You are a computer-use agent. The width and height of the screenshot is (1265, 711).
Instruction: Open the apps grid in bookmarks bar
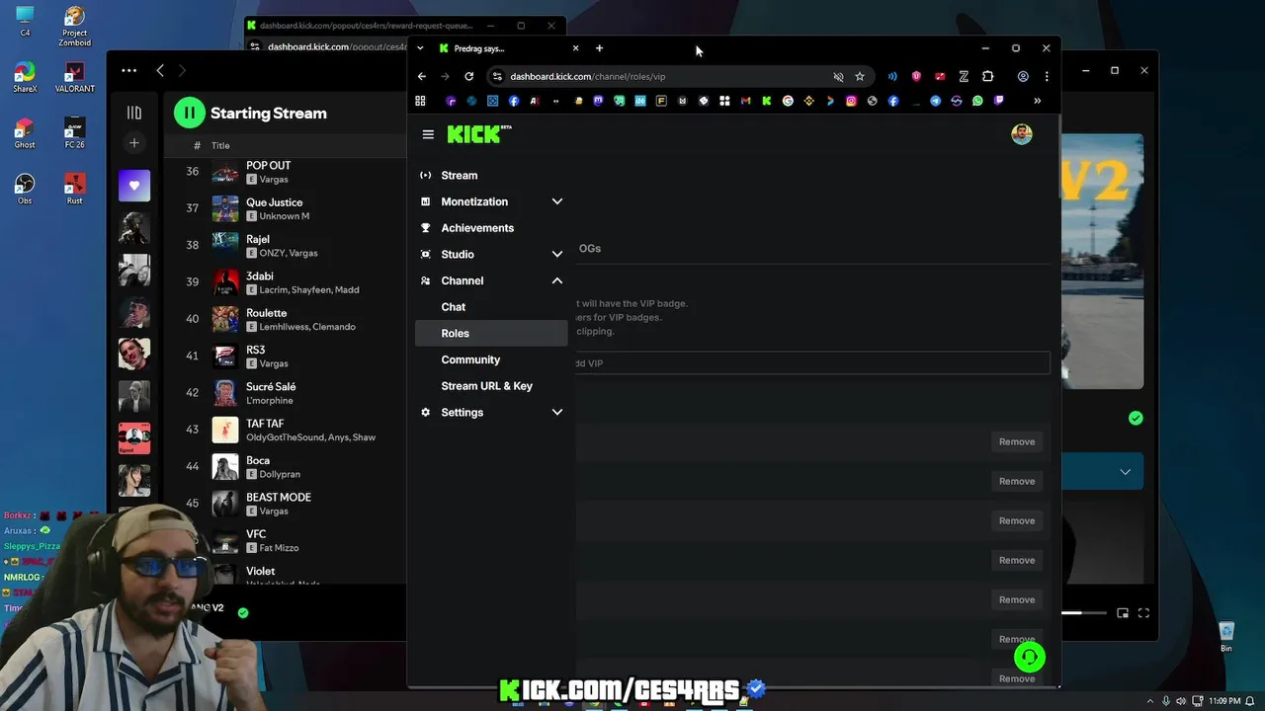pyautogui.click(x=420, y=101)
